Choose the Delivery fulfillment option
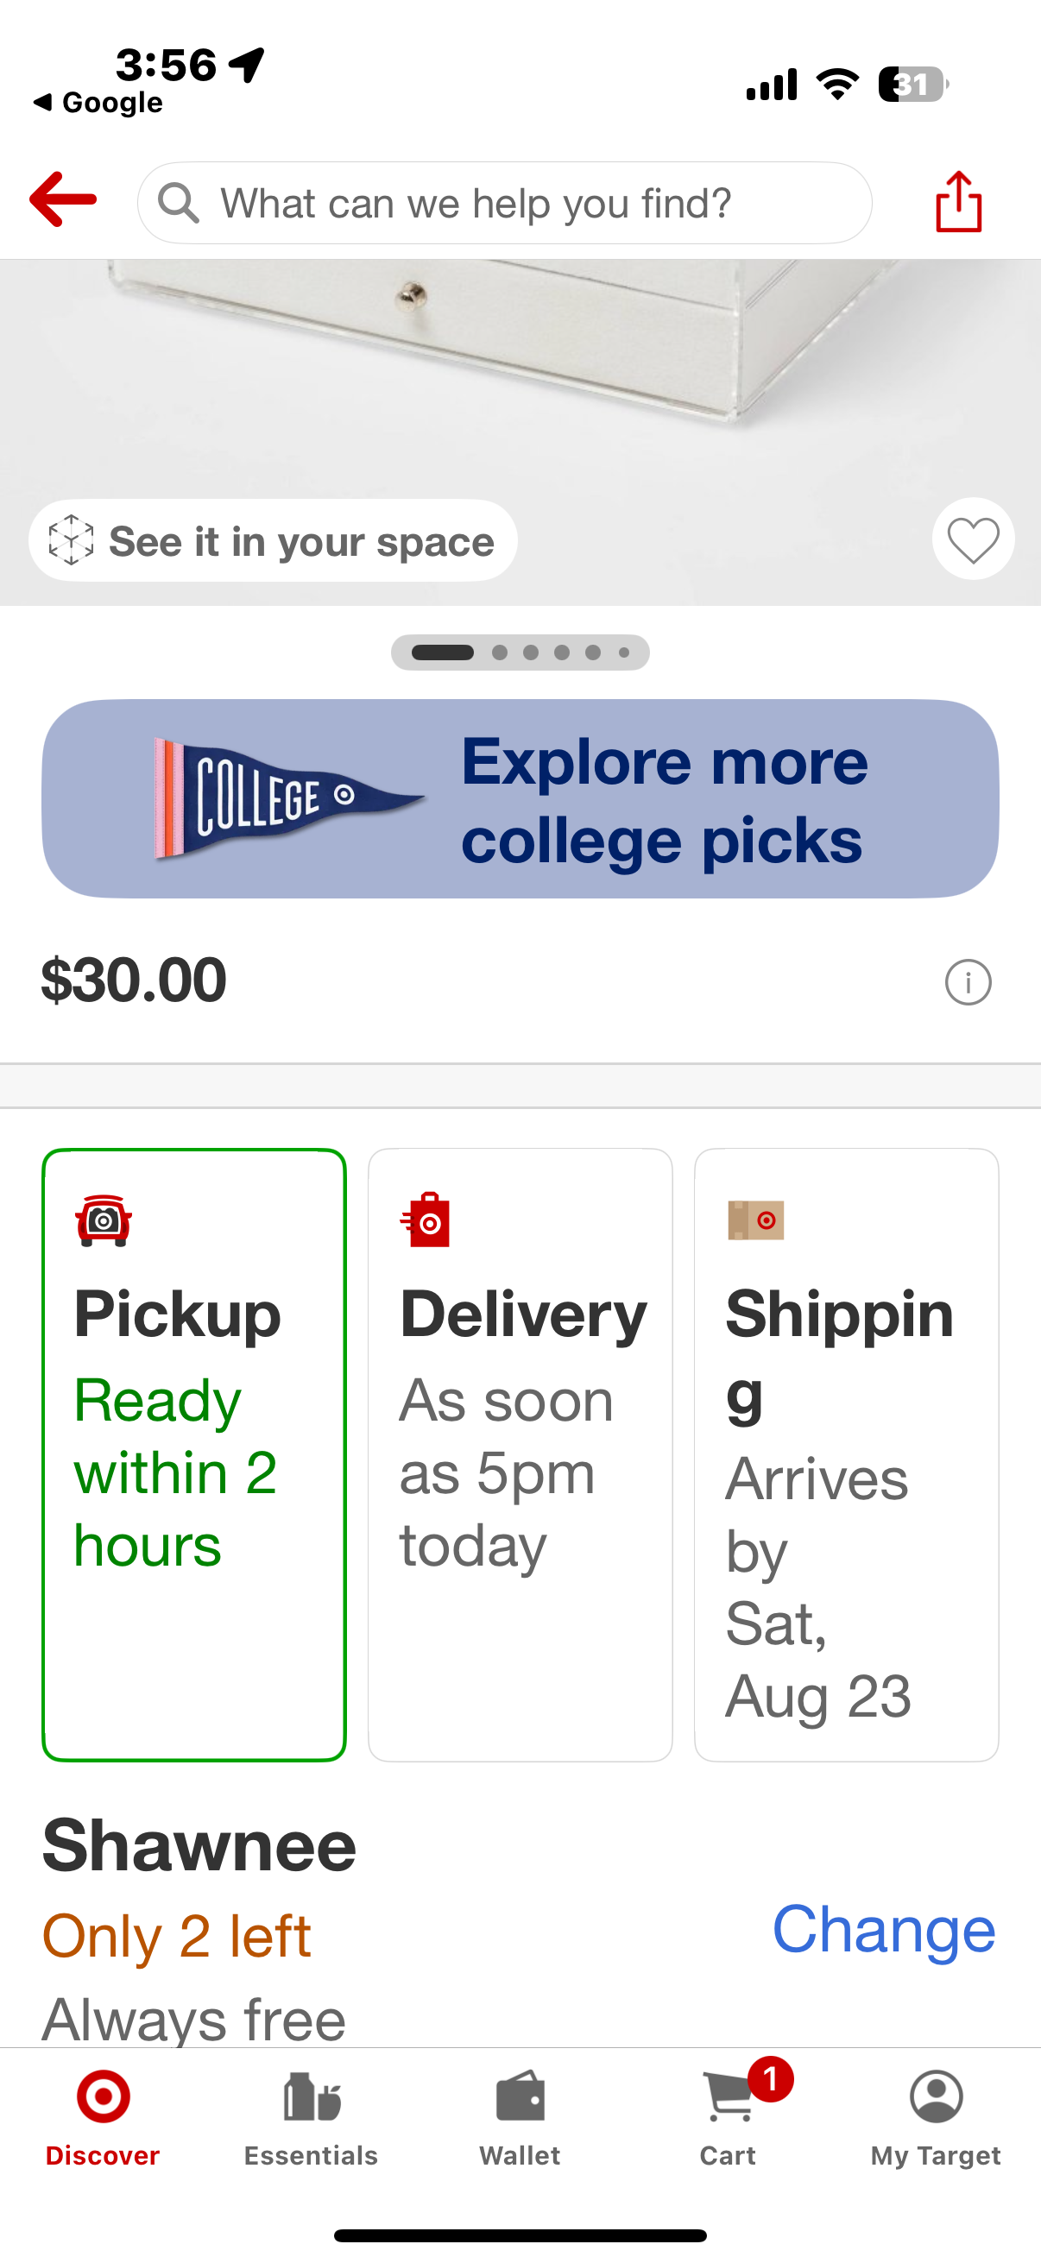 (520, 1455)
